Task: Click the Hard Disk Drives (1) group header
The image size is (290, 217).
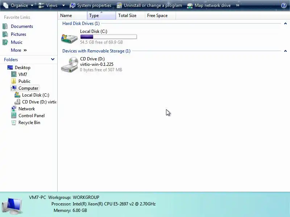Action: point(81,24)
